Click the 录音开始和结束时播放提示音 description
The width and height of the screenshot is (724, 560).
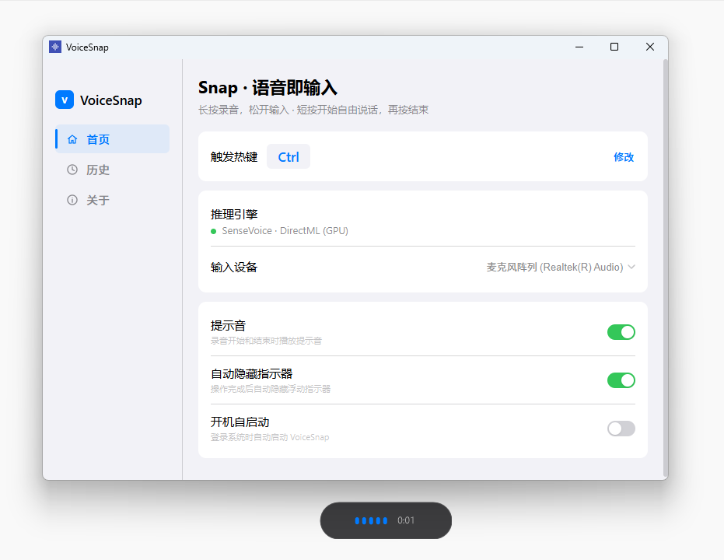tap(266, 341)
